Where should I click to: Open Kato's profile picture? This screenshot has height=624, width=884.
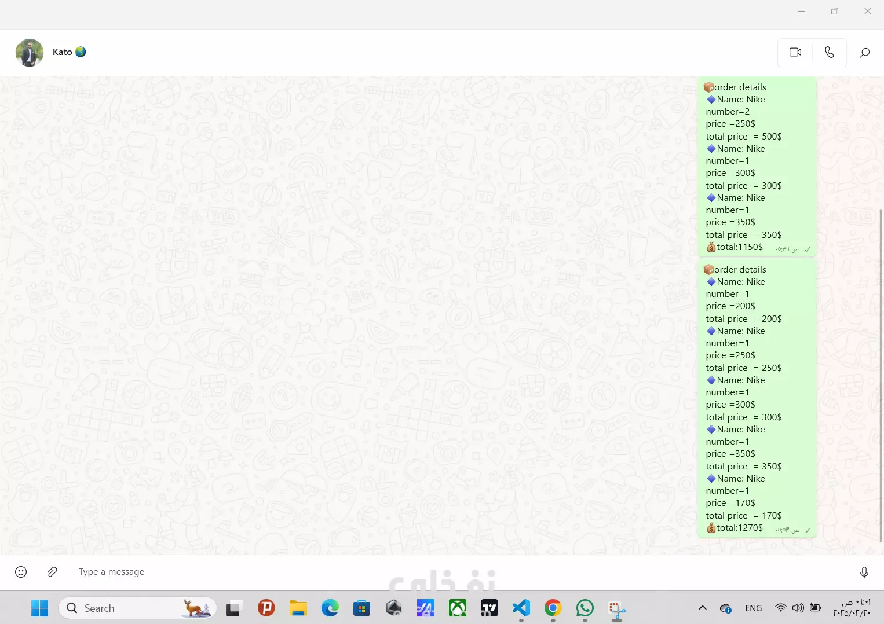pos(30,53)
